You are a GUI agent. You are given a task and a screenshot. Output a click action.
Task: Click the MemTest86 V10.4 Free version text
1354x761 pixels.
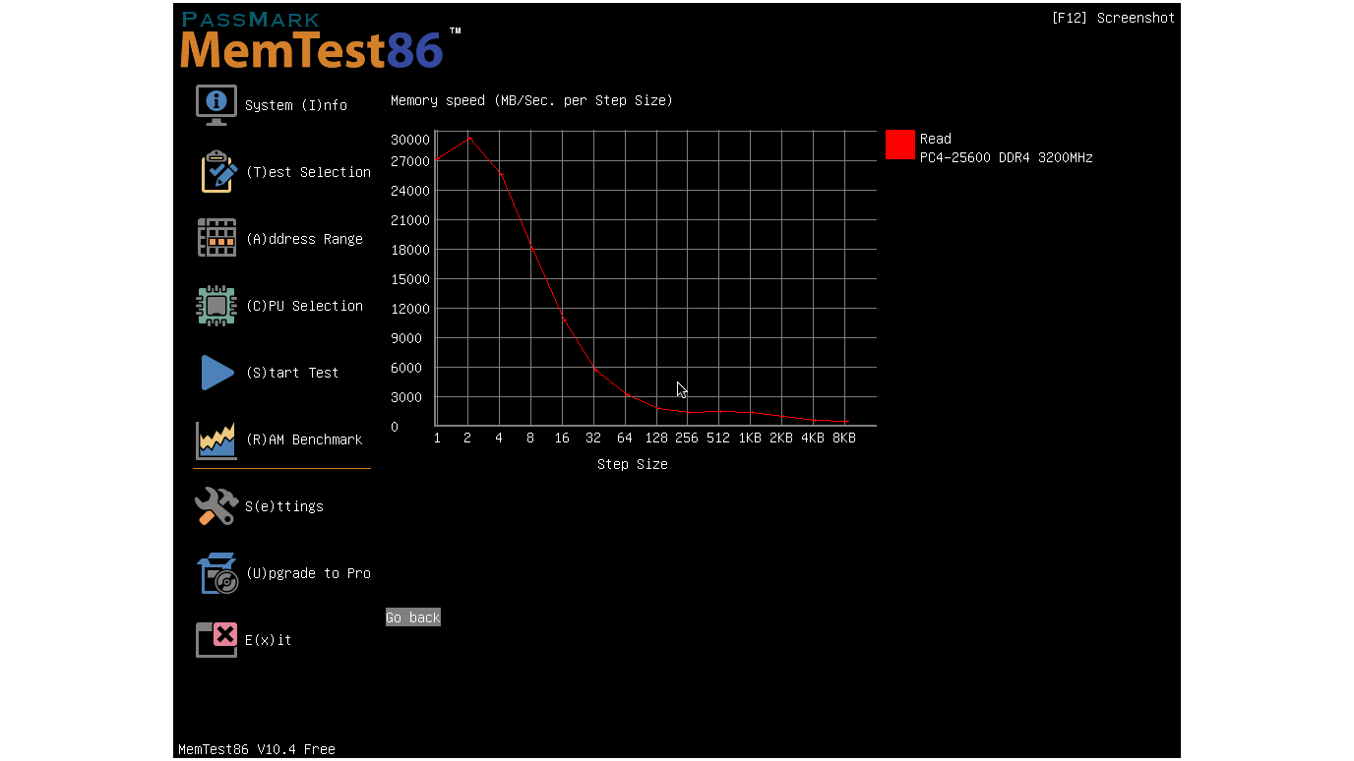[257, 749]
